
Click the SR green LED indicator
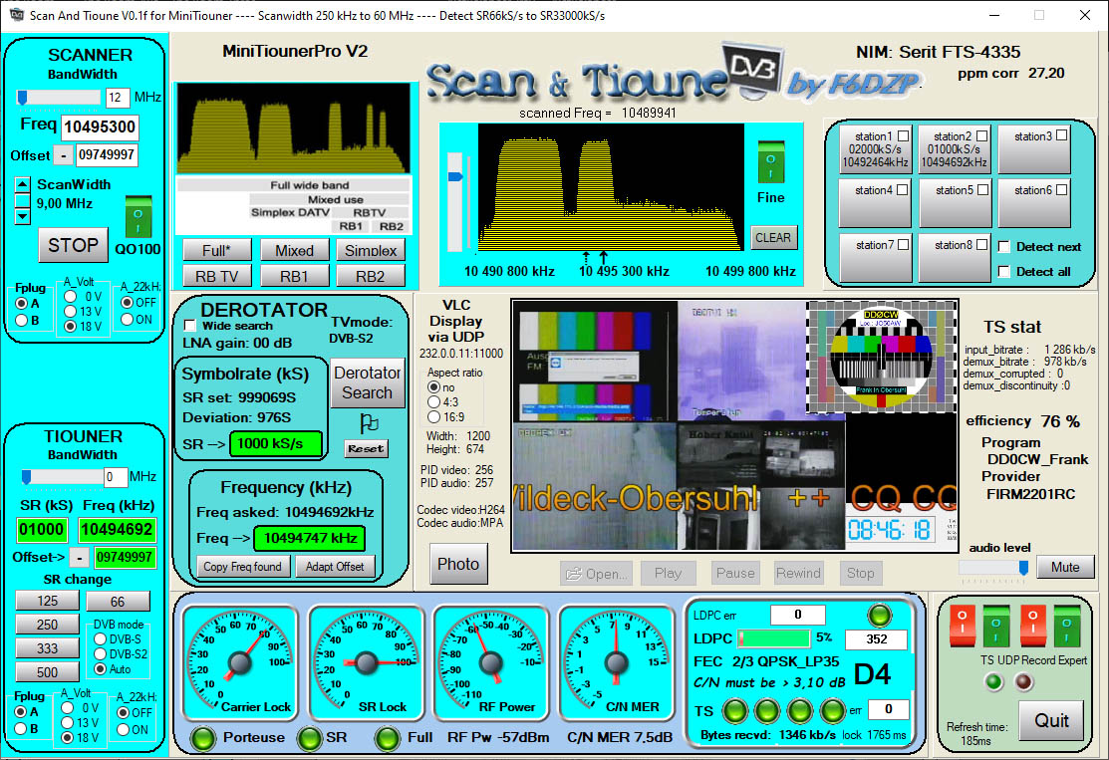coord(309,738)
